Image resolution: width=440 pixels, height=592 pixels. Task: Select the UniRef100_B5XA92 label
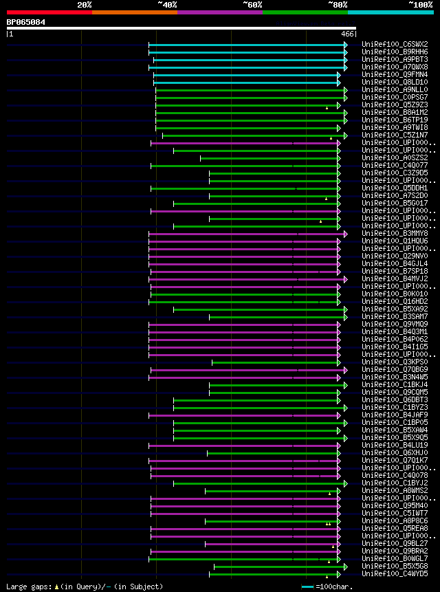tap(395, 309)
